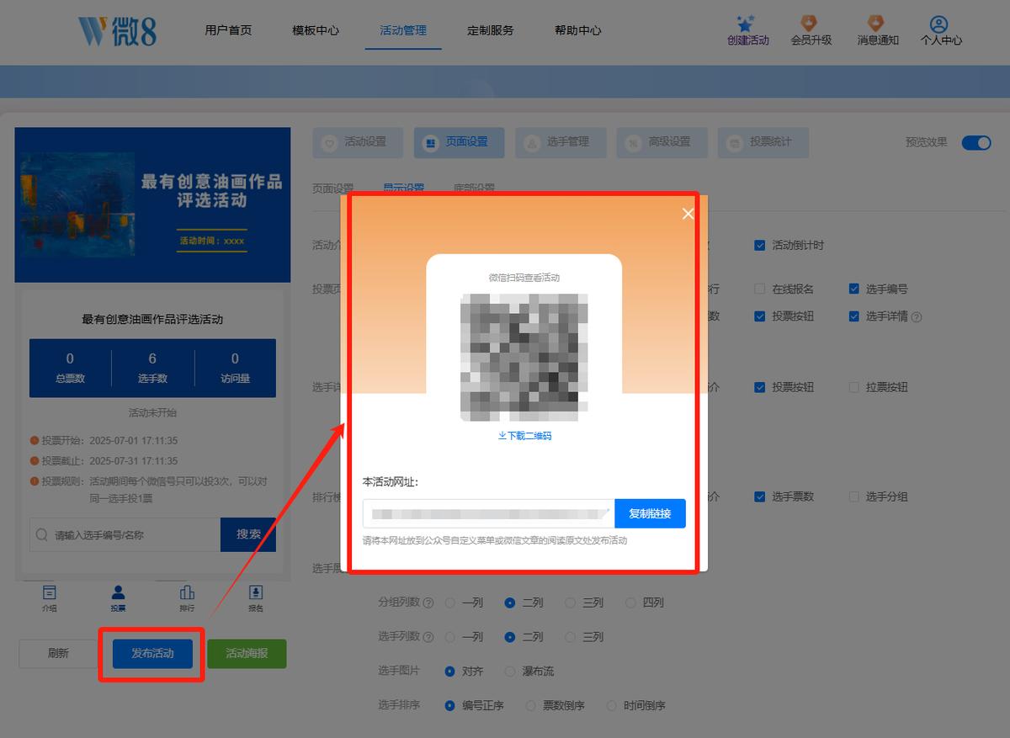Click the help icon next to 选手详情
The image size is (1010, 738).
click(917, 317)
